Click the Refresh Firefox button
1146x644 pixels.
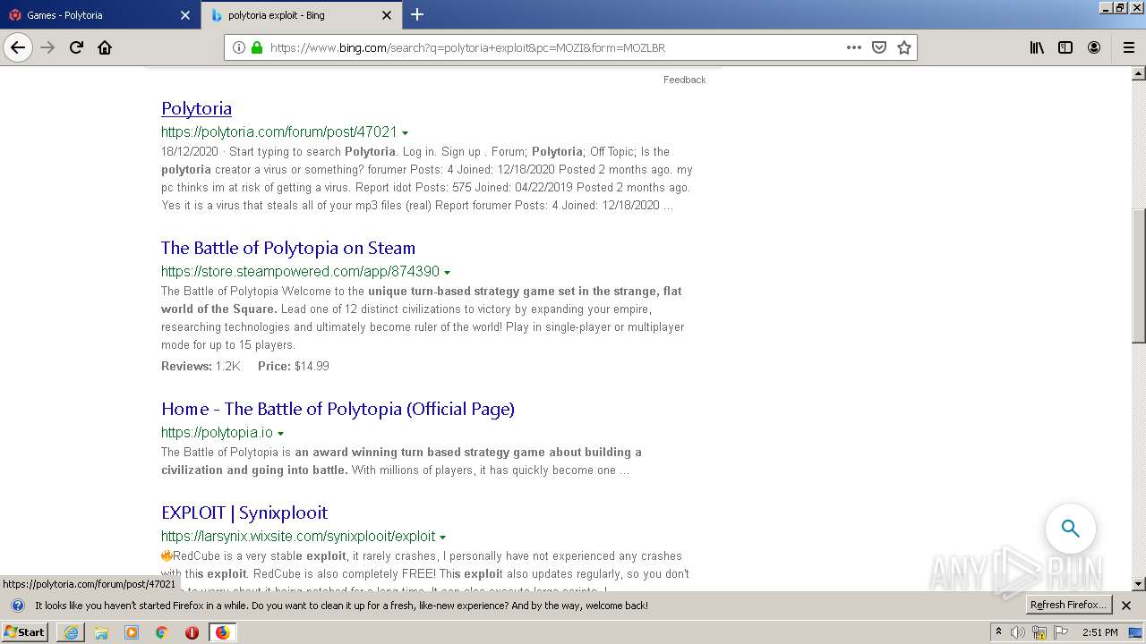click(1069, 606)
